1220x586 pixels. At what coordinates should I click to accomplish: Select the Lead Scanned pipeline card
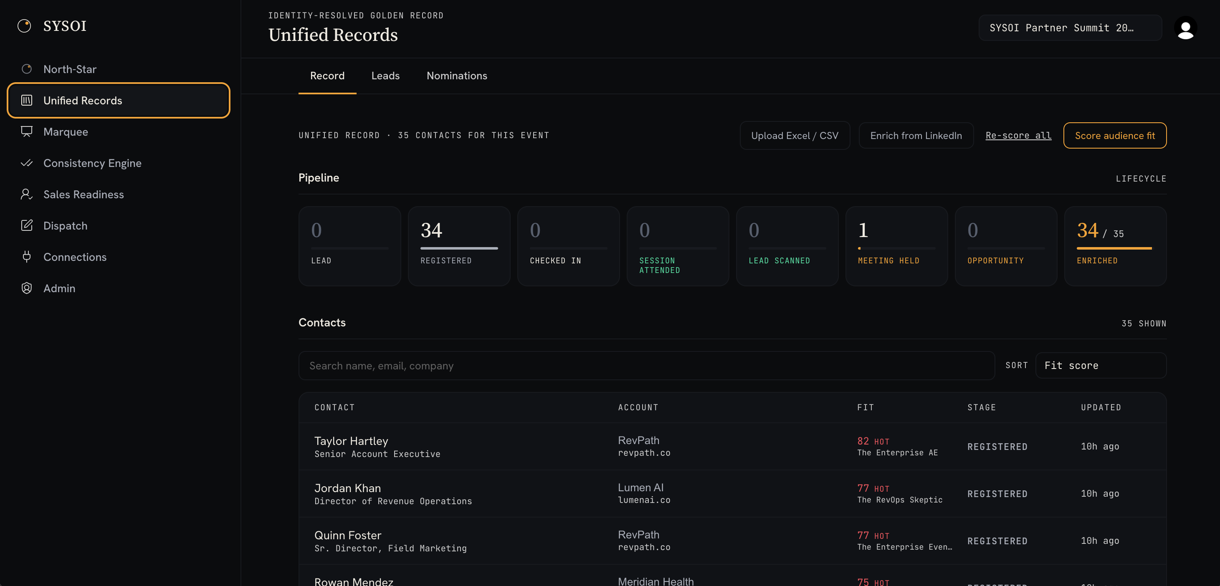point(787,246)
